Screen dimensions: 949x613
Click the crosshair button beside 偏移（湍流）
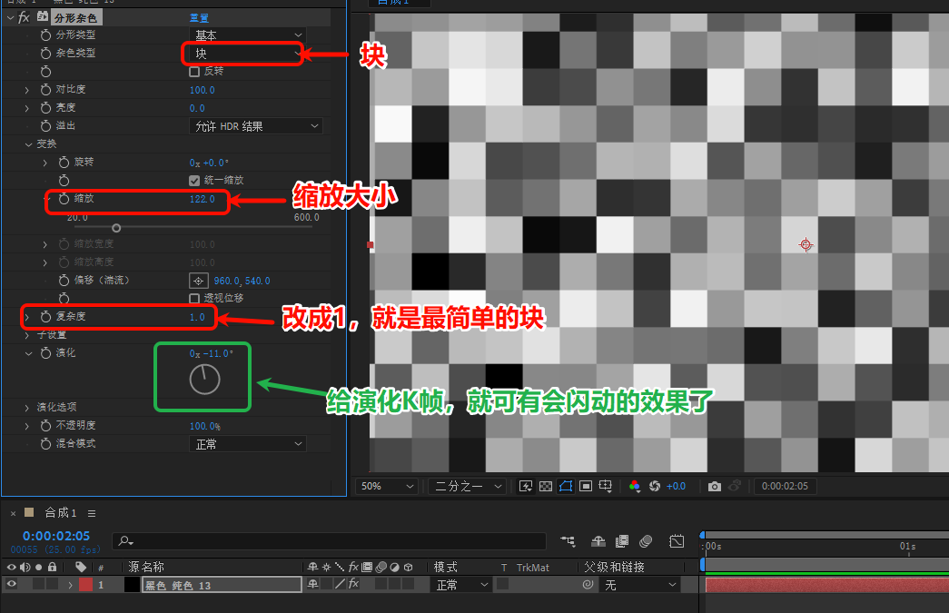coord(199,280)
